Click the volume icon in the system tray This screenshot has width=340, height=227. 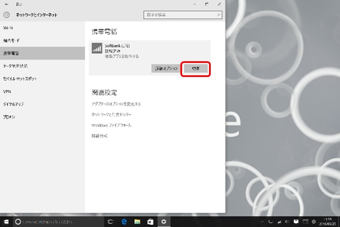pos(287,221)
